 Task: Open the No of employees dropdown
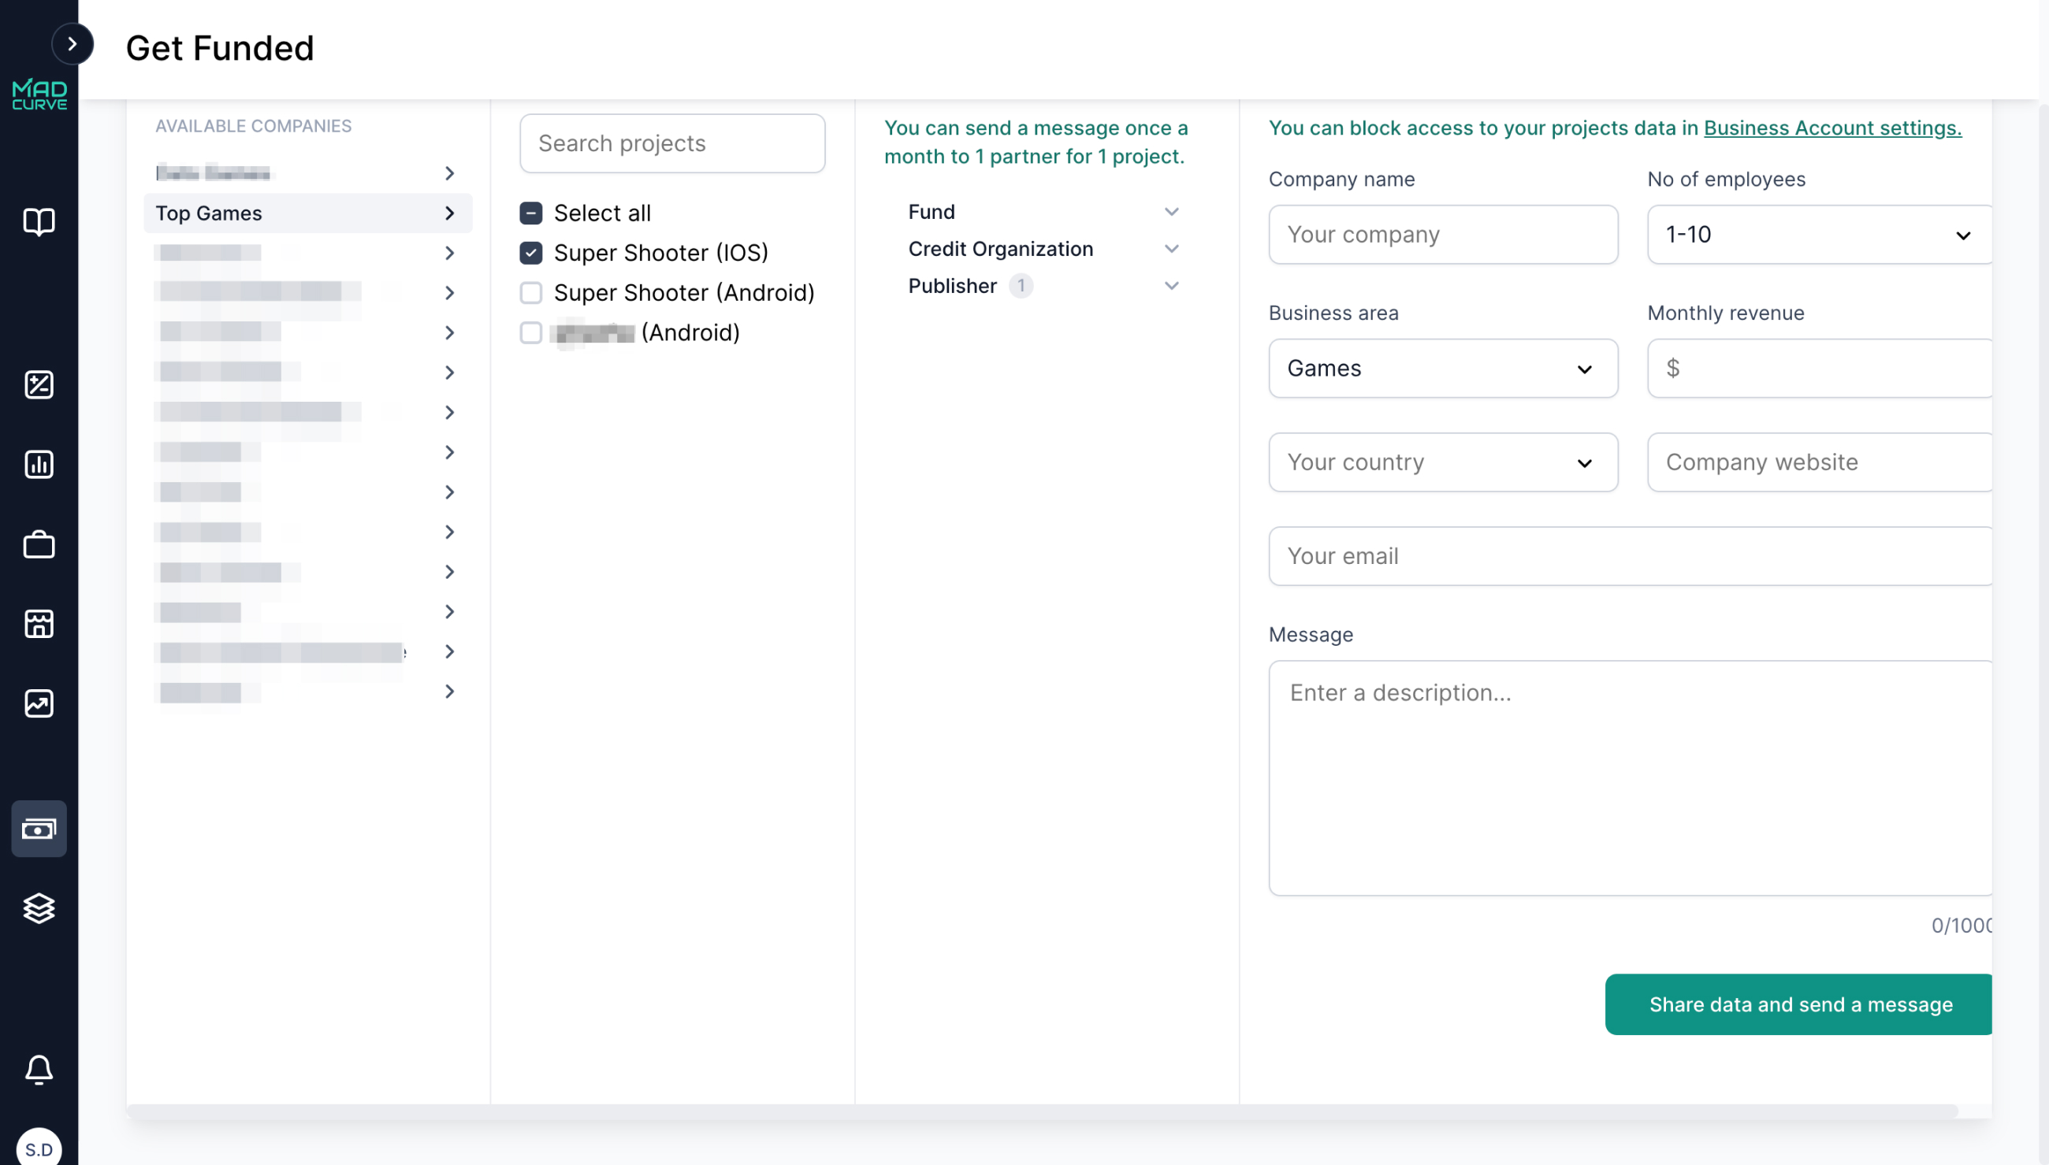pyautogui.click(x=1819, y=234)
